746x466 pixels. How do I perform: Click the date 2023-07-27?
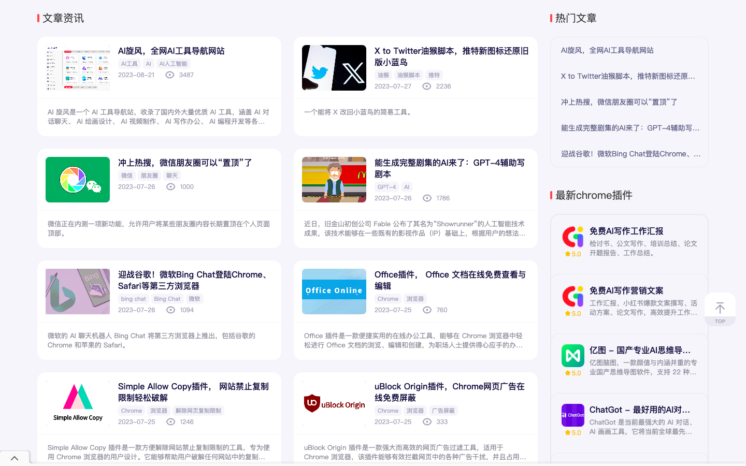393,86
